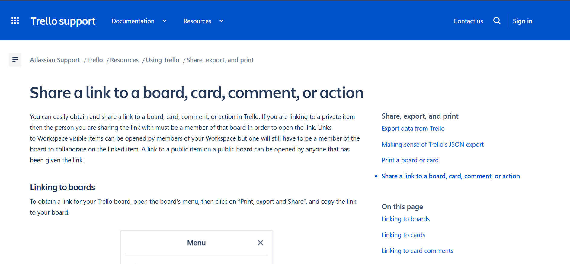Click Contact us in header
The image size is (570, 264).
click(x=468, y=21)
